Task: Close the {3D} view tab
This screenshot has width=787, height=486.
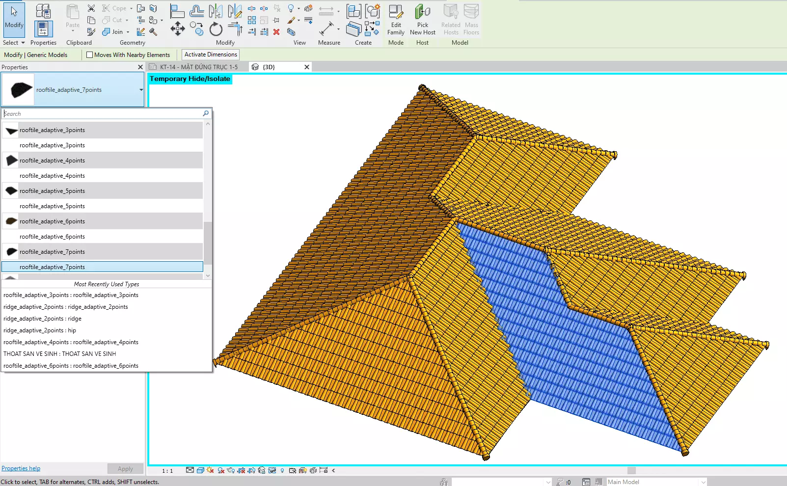Action: coord(307,67)
